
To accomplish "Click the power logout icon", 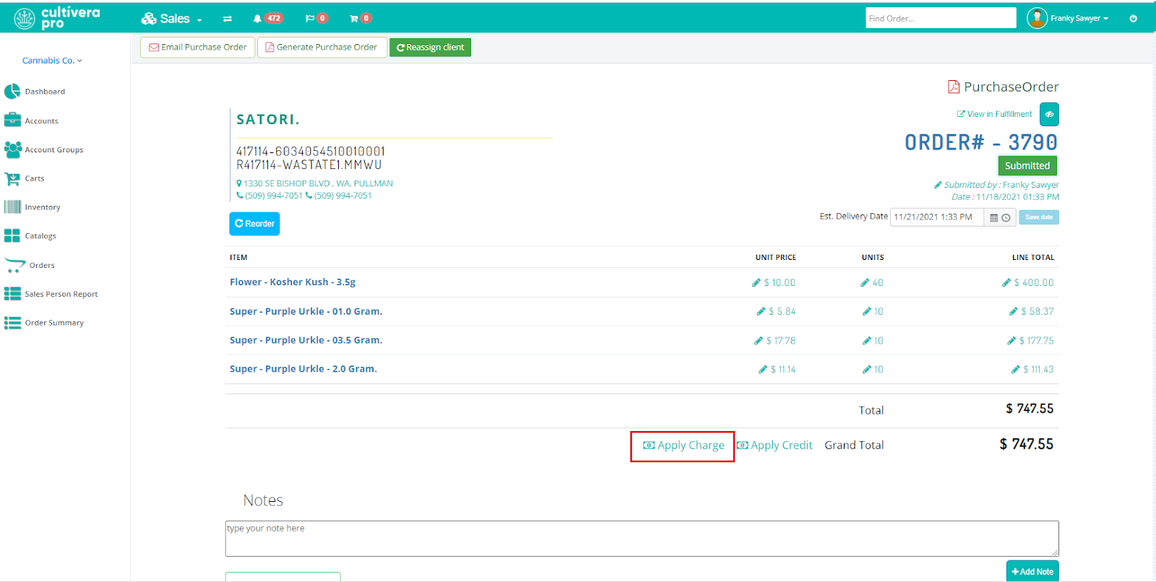I will coord(1133,19).
